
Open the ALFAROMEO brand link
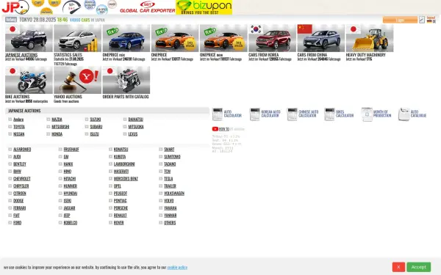[x=22, y=150]
